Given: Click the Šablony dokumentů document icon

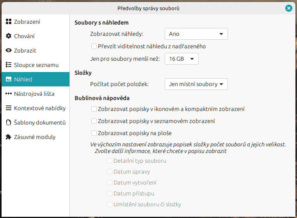Looking at the screenshot, I should (9, 123).
